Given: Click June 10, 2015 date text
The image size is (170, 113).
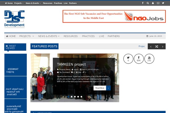Looking at the screenshot, I should click(x=156, y=36).
